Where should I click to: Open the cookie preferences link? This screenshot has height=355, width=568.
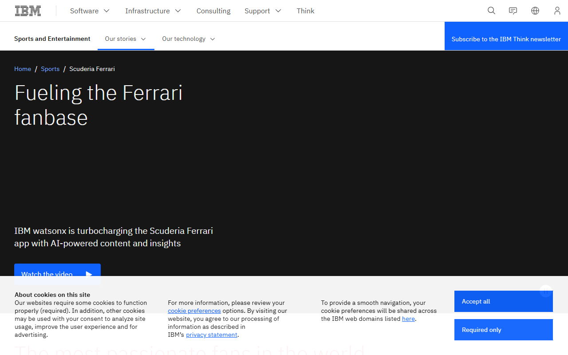click(194, 311)
